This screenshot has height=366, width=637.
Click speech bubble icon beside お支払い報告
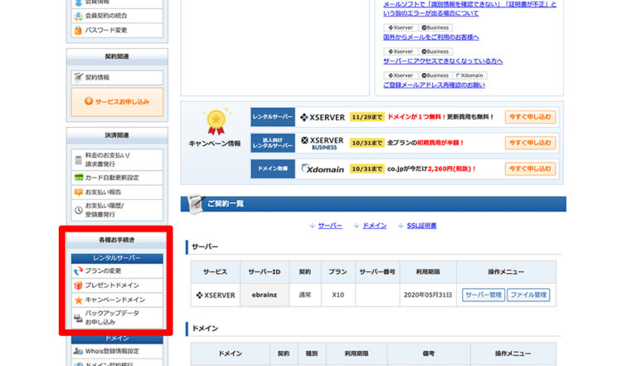point(79,192)
